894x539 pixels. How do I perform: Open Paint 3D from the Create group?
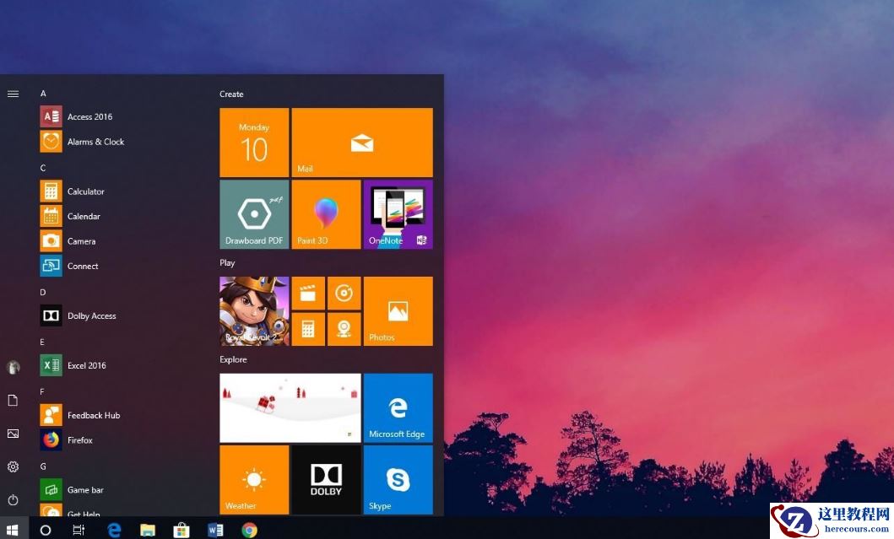coord(326,213)
